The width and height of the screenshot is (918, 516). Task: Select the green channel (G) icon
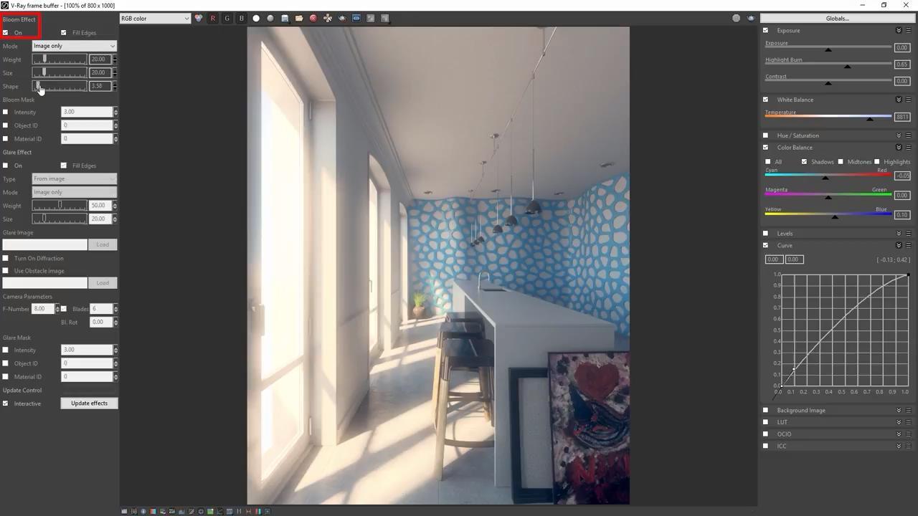[x=227, y=18]
